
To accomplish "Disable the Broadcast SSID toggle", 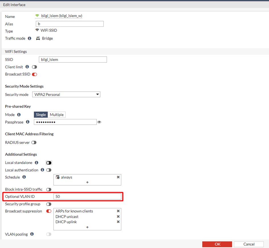I will tap(34, 74).
